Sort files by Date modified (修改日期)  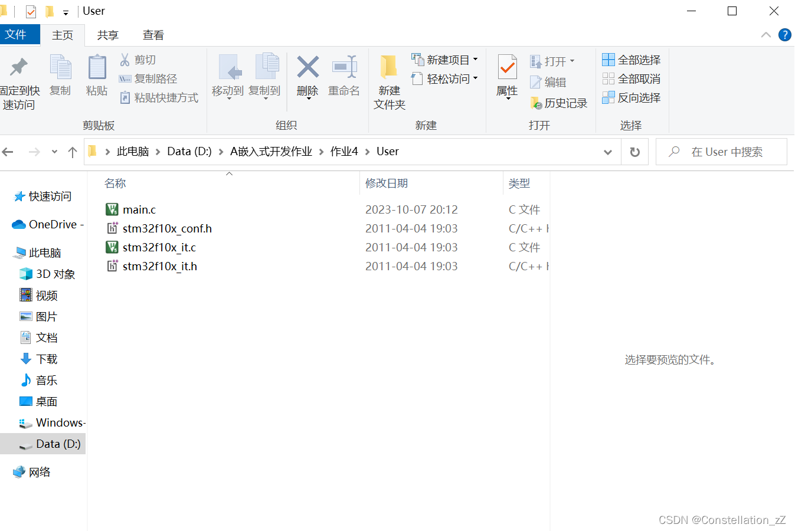pyautogui.click(x=387, y=183)
